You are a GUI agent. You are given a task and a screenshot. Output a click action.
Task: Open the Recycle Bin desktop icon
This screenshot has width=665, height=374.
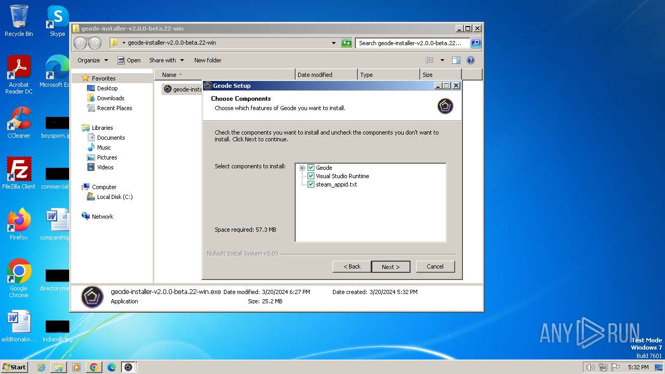click(x=19, y=21)
